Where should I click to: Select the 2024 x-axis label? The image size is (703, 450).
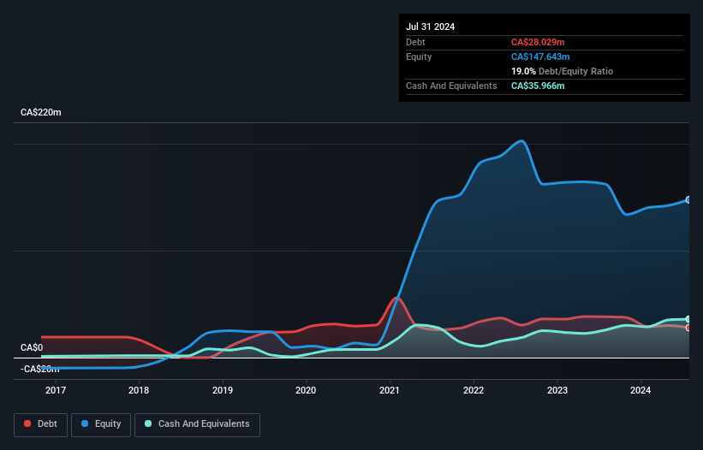(x=640, y=390)
